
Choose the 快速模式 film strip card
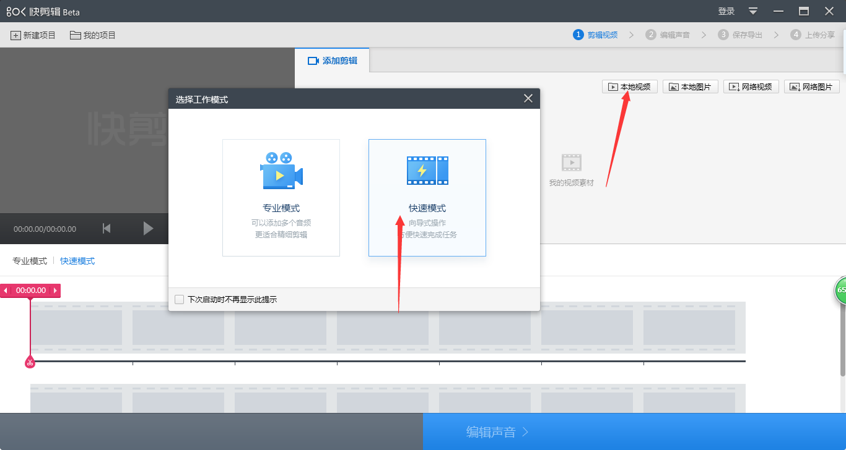point(427,198)
